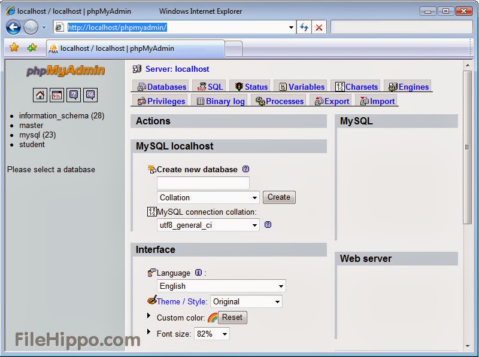Image resolution: width=479 pixels, height=357 pixels.
Task: Open the rainbow custom color picker
Action: click(x=213, y=318)
